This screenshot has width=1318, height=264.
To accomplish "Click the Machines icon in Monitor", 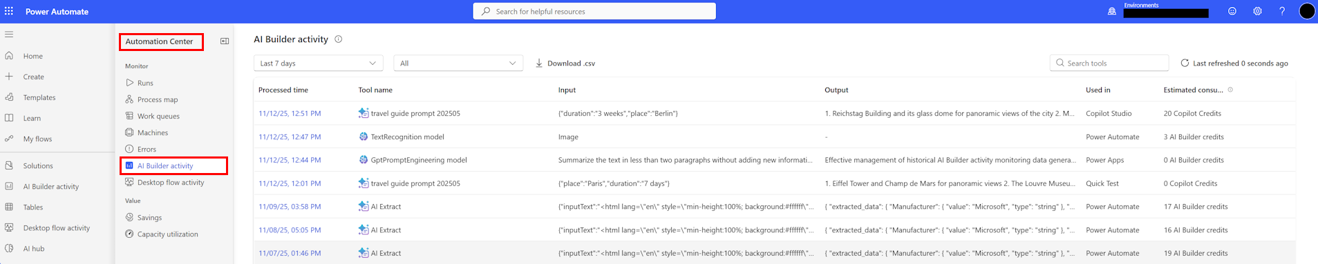I will click(129, 132).
